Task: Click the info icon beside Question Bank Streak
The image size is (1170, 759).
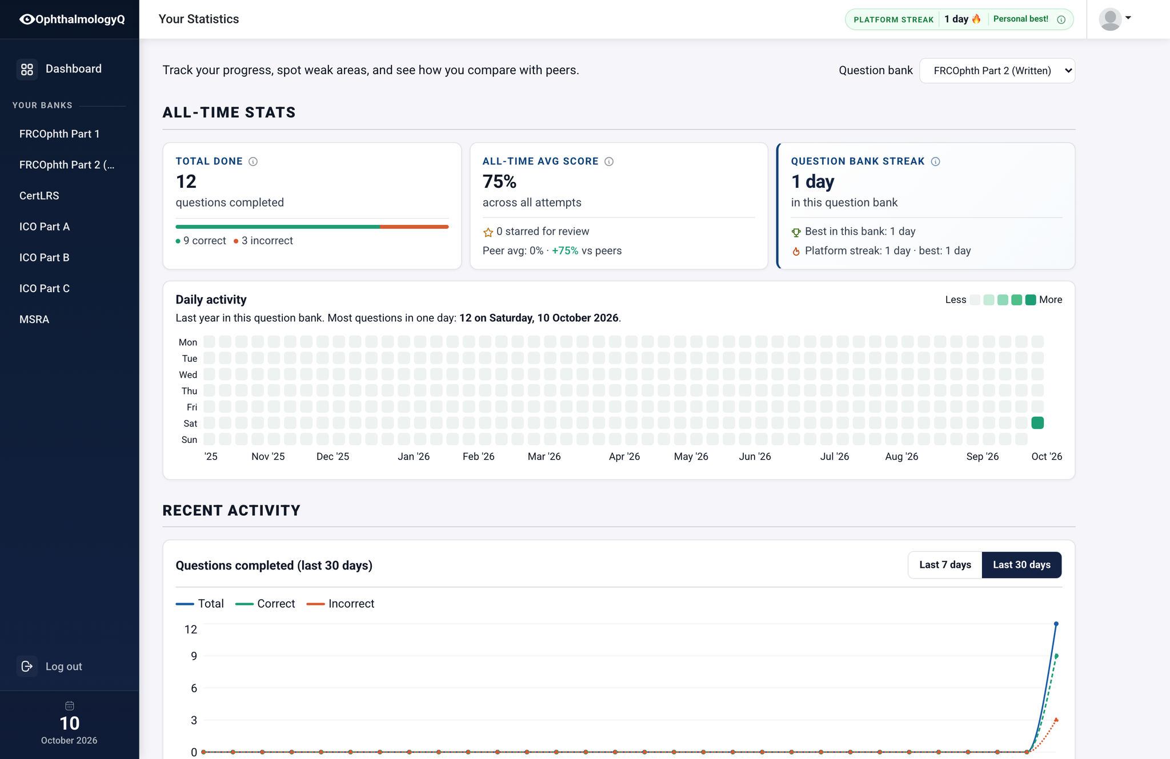Action: pyautogui.click(x=936, y=162)
